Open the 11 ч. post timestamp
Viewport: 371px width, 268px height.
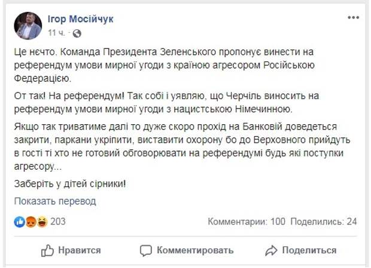click(56, 33)
